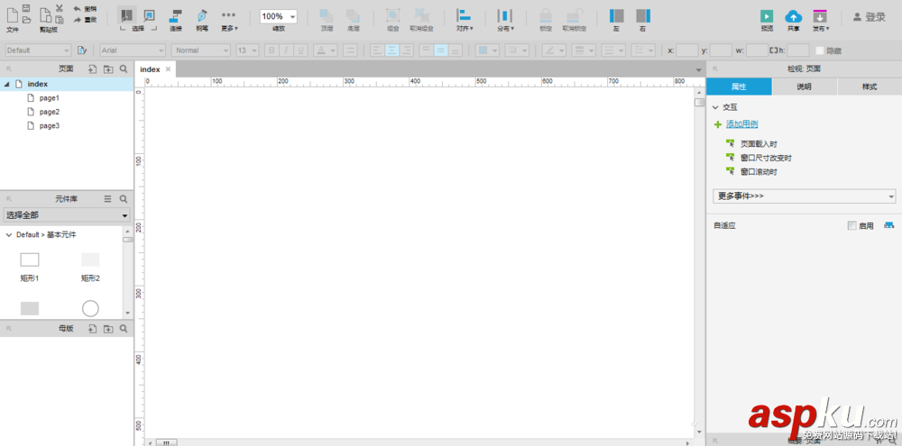Click the paste clipboard icon
902x446 pixels.
60,20
